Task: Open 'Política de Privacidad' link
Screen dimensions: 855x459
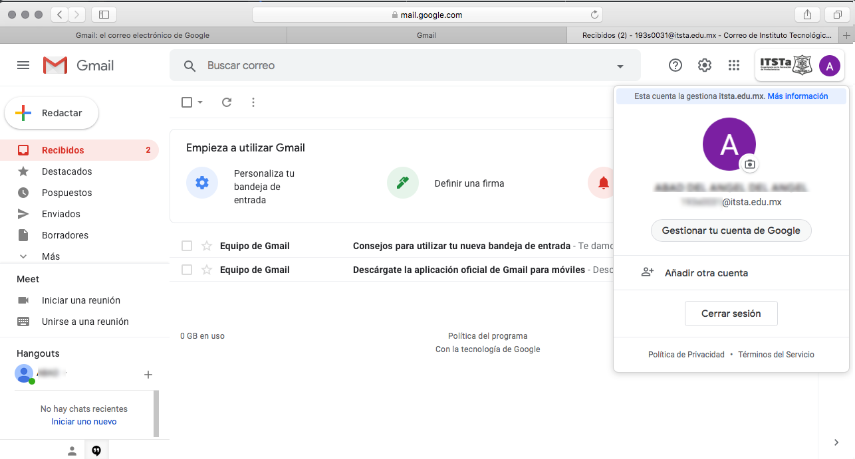Action: (x=686, y=355)
